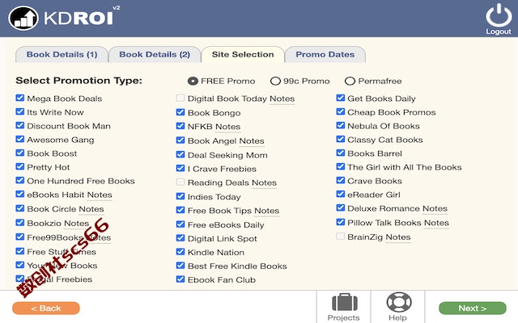Uncheck Mega Book Deals checkbox
This screenshot has width=518, height=323.
(19, 98)
